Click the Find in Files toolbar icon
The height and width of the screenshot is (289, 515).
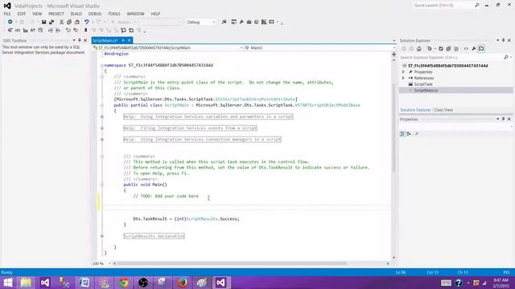pos(224,22)
